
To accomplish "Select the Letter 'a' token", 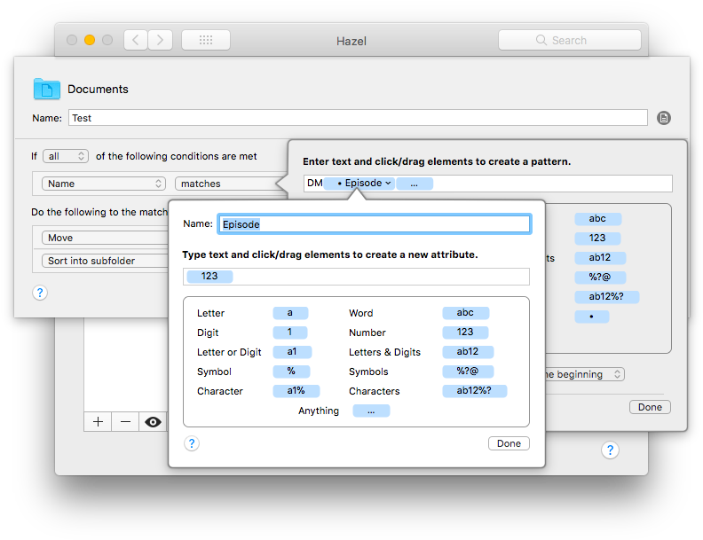I will [x=290, y=313].
